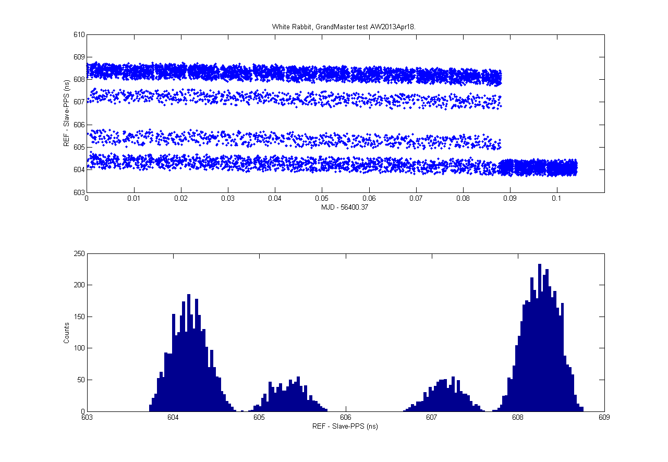Select "608" on the histogram's horizontal axis
The image size is (668, 462).
[x=518, y=418]
